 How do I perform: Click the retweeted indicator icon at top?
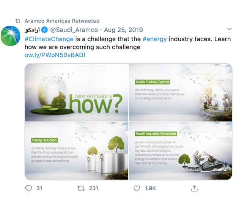click(x=17, y=21)
